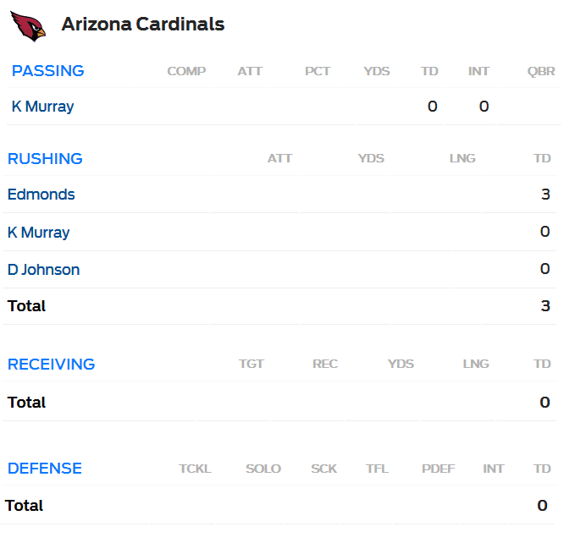This screenshot has height=543, width=575.
Task: Click the QBR column header
Action: click(x=541, y=71)
